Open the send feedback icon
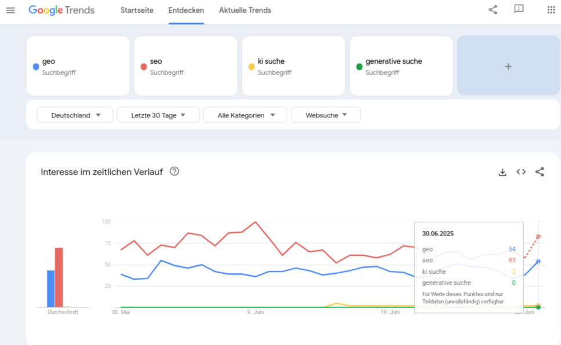Viewport: 561px width, 345px height. click(x=519, y=9)
